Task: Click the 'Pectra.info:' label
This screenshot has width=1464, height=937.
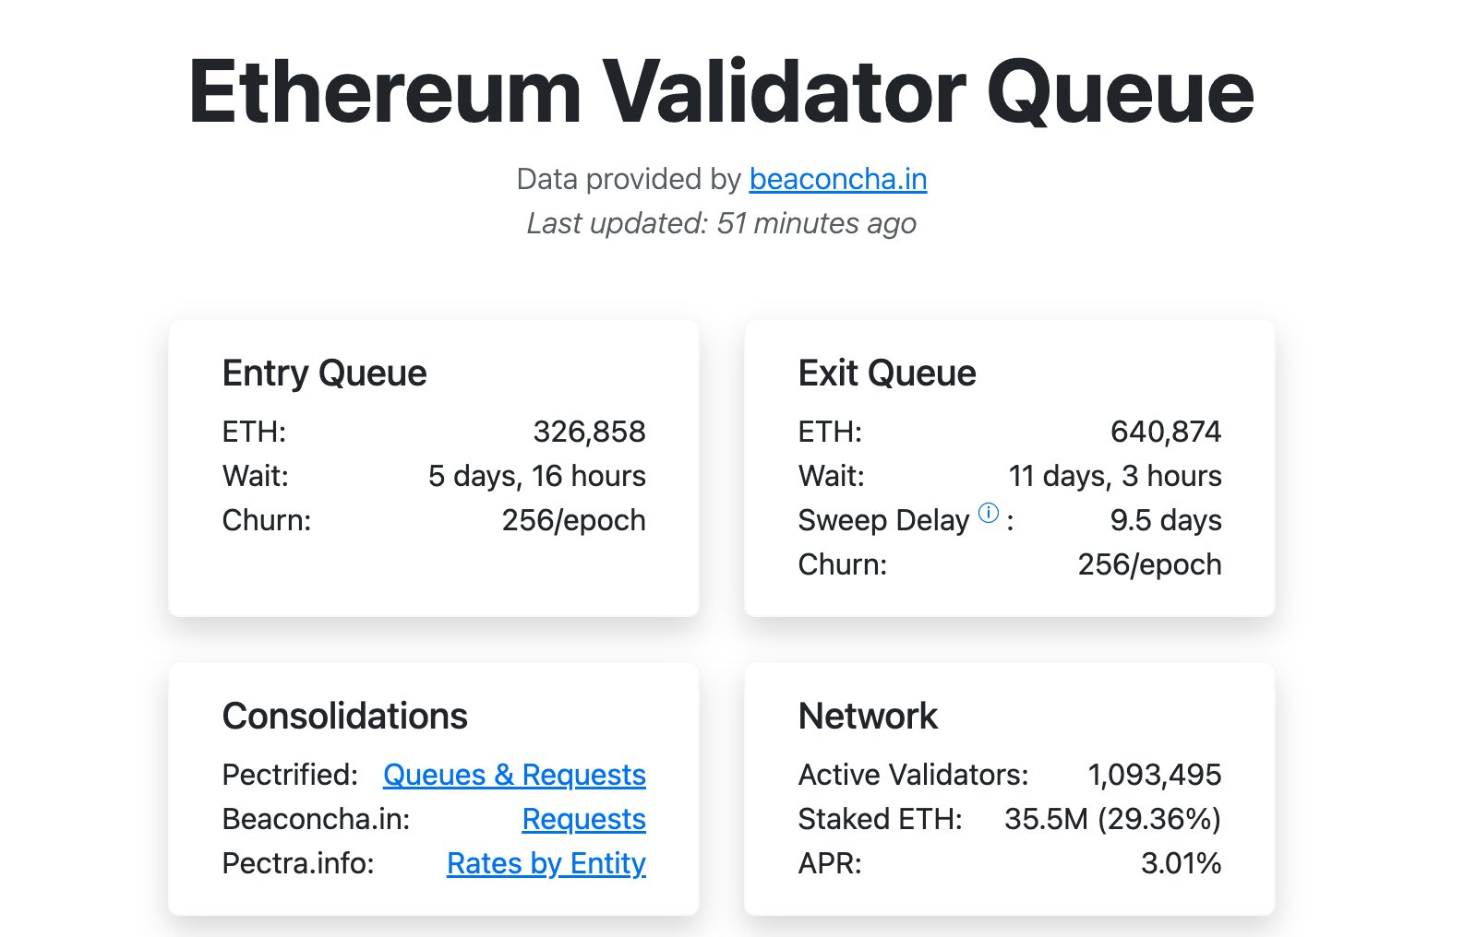Action: 298,863
